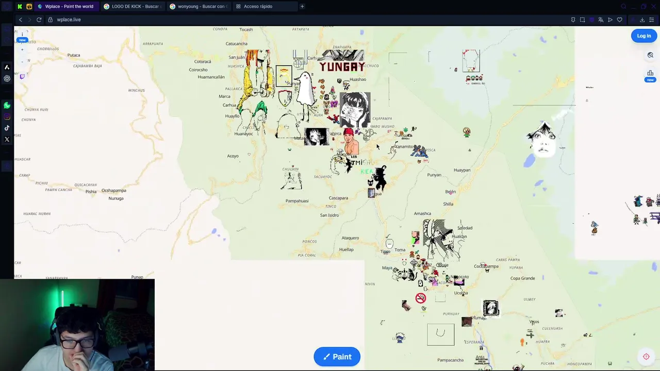The image size is (660, 371).
Task: Click the blue Paint button
Action: [337, 357]
